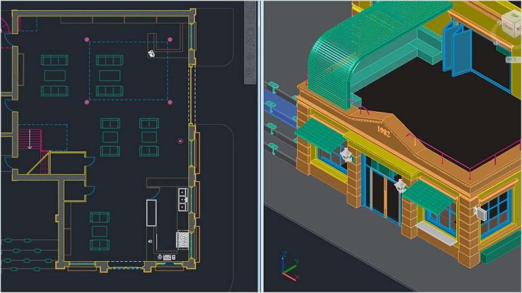
Task: Open the WCS coordinate system dropdown
Action: click(x=512, y=60)
